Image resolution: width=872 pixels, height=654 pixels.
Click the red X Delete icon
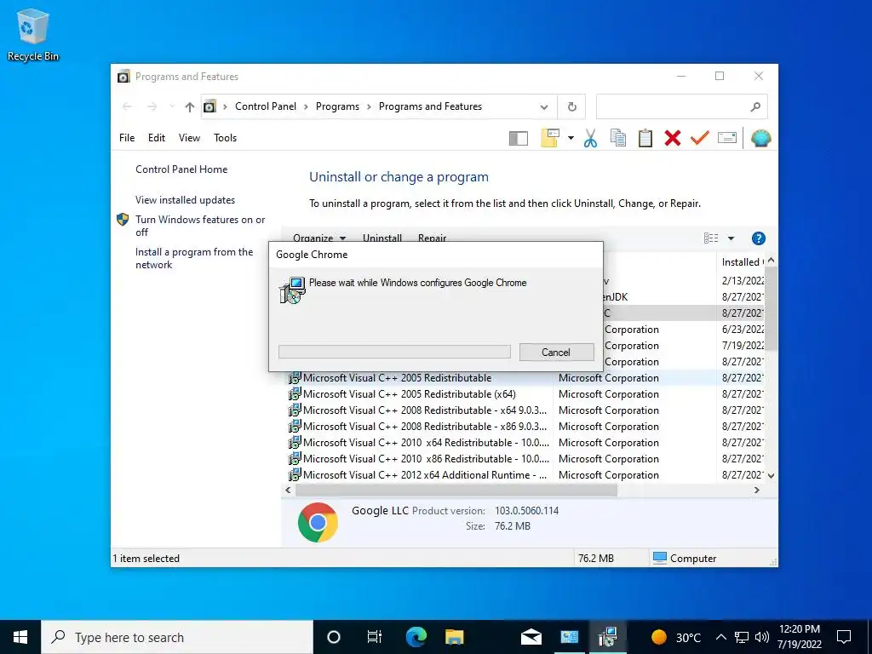click(x=673, y=138)
